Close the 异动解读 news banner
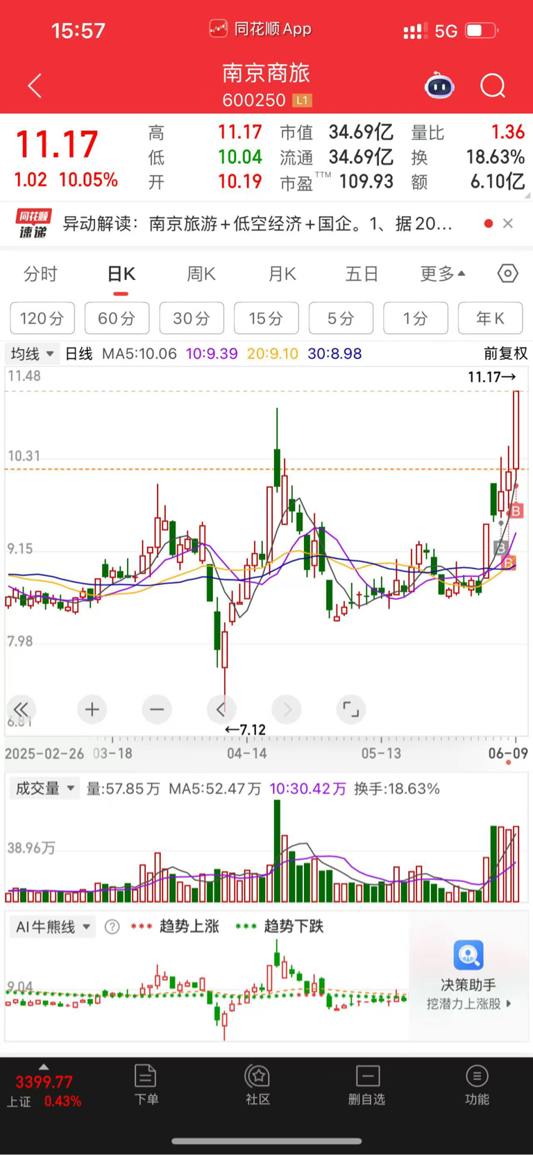This screenshot has height=1155, width=533. 508,223
